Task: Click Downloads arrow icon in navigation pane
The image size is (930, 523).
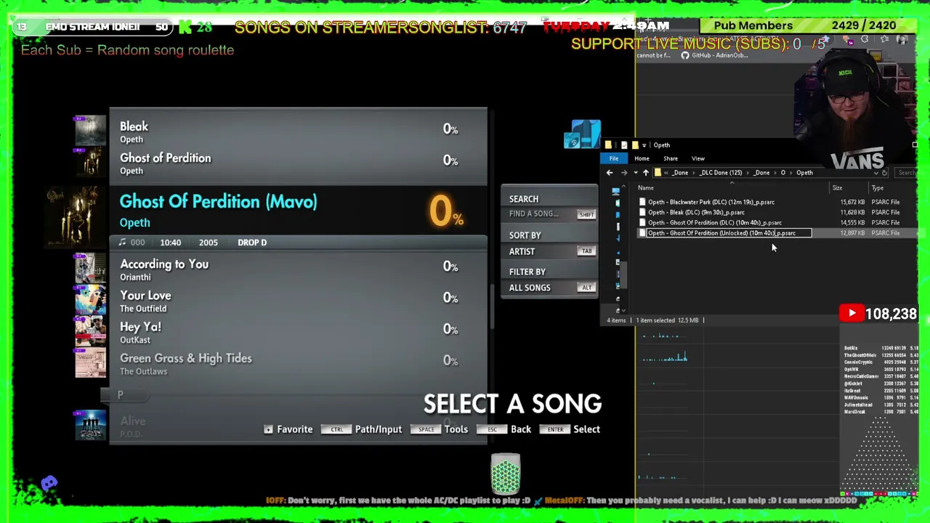Action: pos(617,238)
